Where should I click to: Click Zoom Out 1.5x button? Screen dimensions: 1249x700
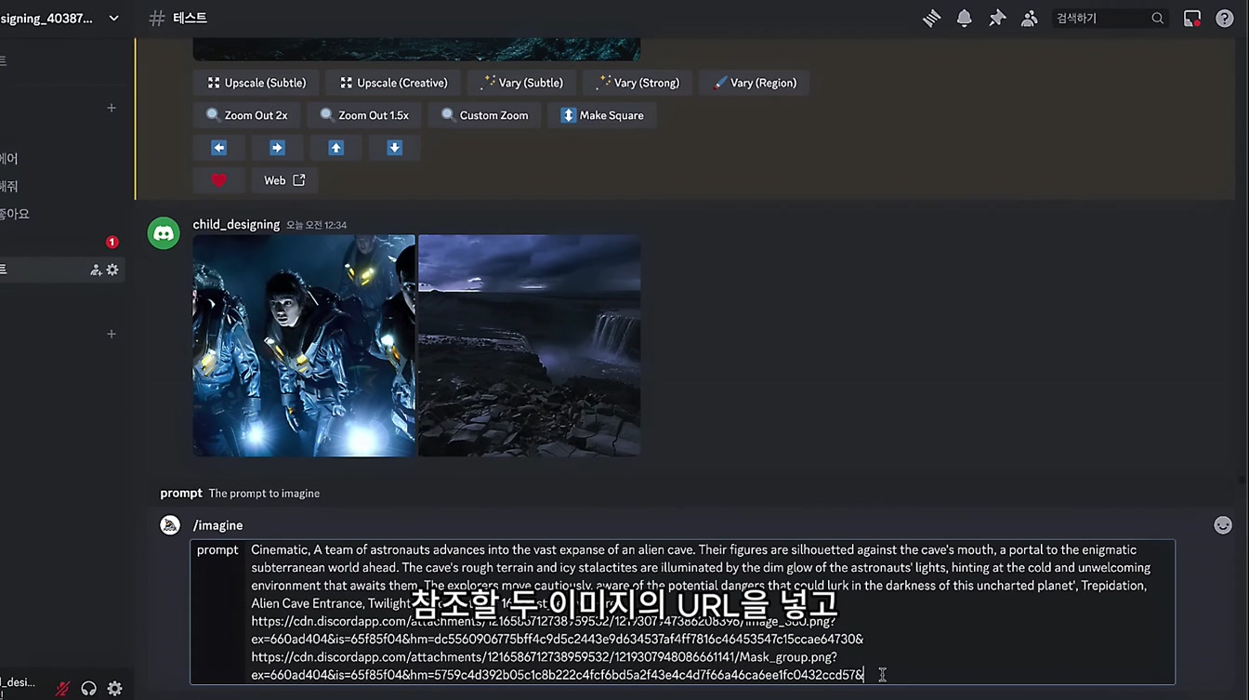tap(364, 115)
